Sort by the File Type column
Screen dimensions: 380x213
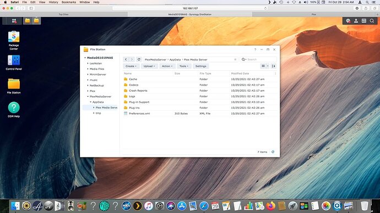click(x=205, y=74)
